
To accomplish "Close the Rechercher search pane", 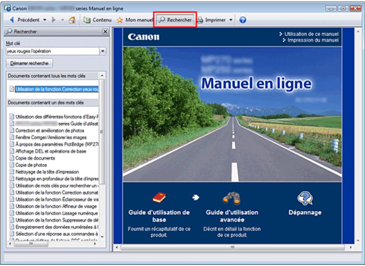I will (x=105, y=31).
